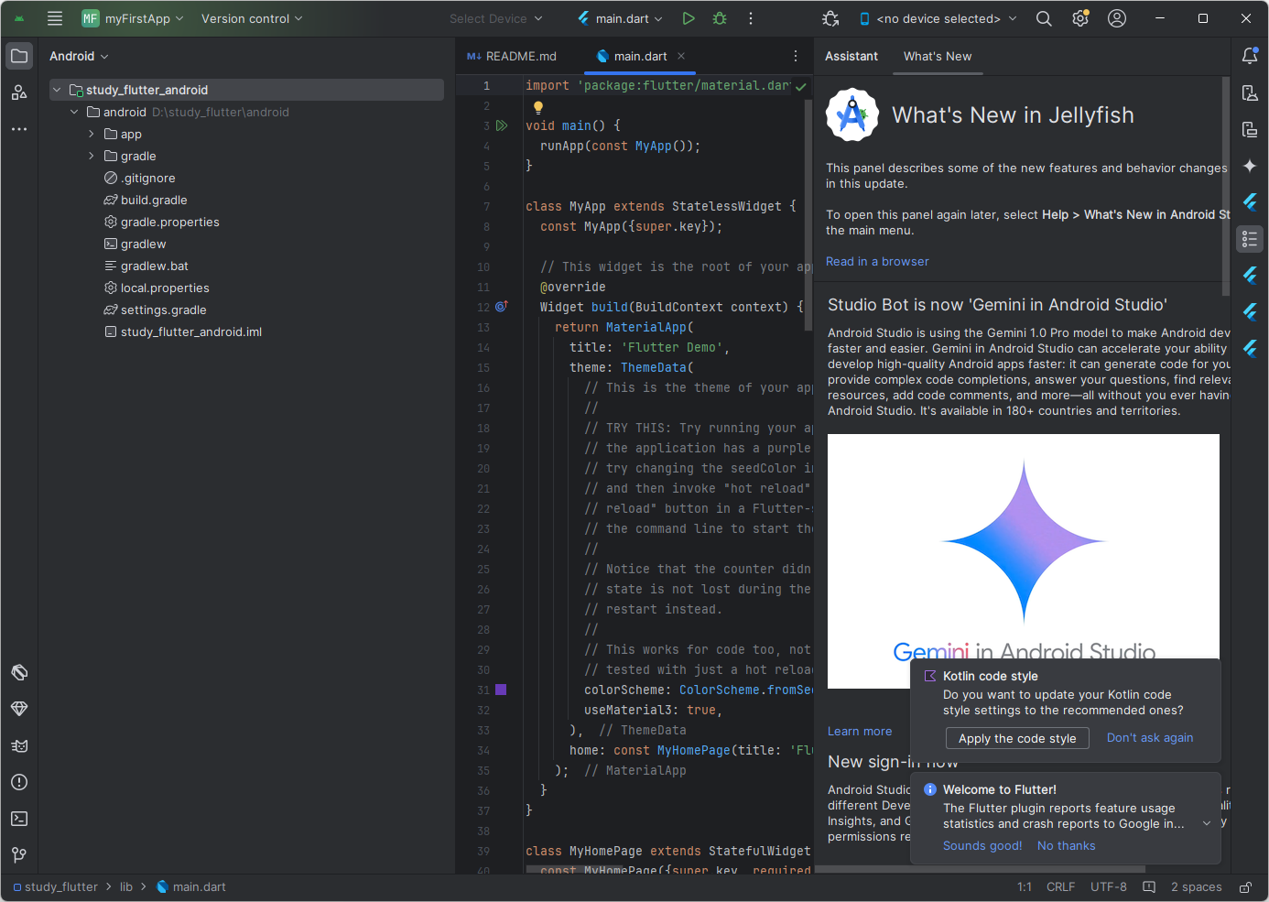The height and width of the screenshot is (902, 1269).
Task: Open the main hamburger menu
Action: (x=55, y=18)
